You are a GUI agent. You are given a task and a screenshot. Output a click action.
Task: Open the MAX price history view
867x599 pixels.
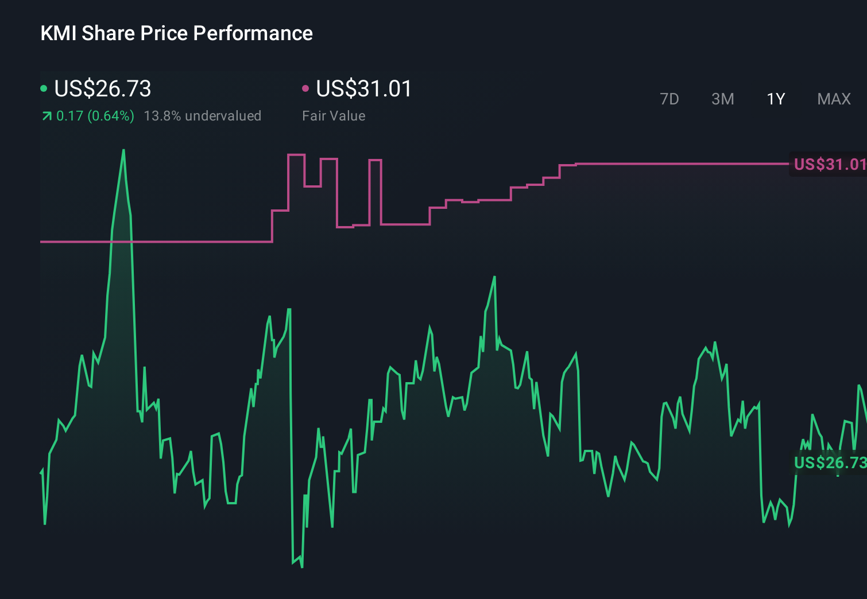coord(833,99)
